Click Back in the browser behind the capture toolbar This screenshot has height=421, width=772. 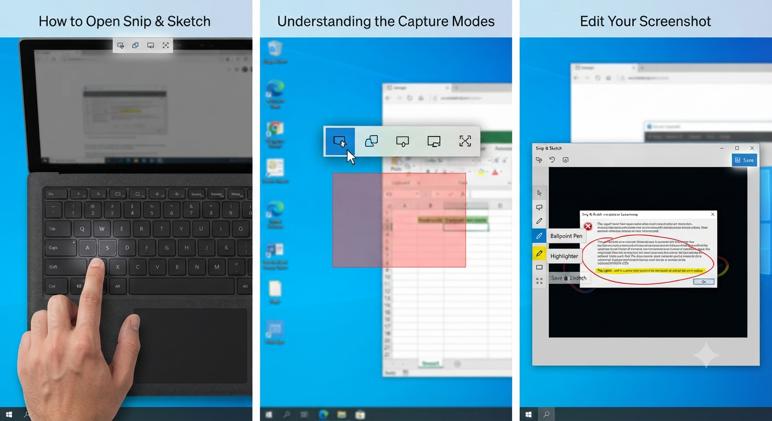coord(389,98)
